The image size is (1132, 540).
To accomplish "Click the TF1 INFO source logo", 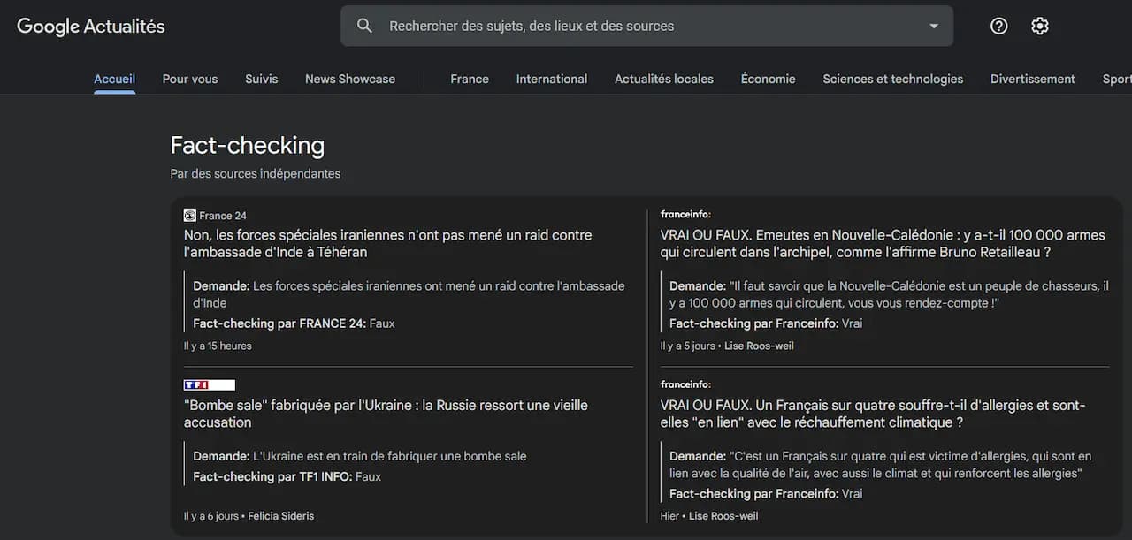I will click(x=209, y=384).
